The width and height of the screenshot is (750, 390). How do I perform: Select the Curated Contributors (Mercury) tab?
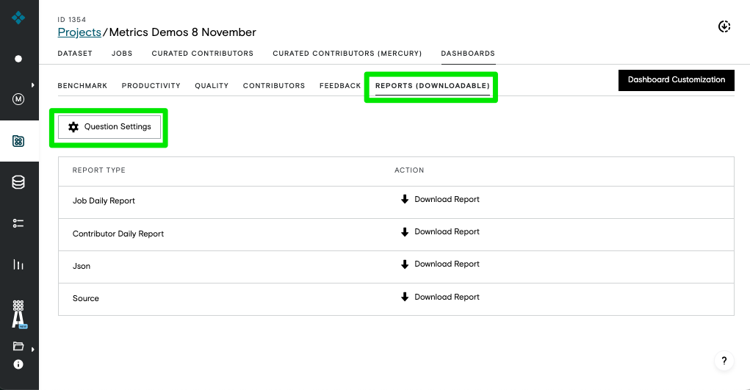347,54
